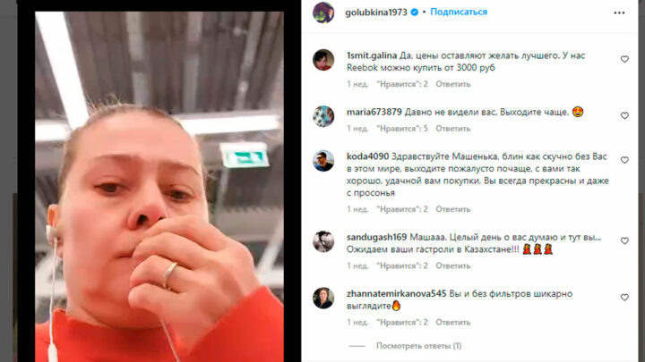Open koda4090's avatar
This screenshot has height=362, width=645.
[x=323, y=161]
